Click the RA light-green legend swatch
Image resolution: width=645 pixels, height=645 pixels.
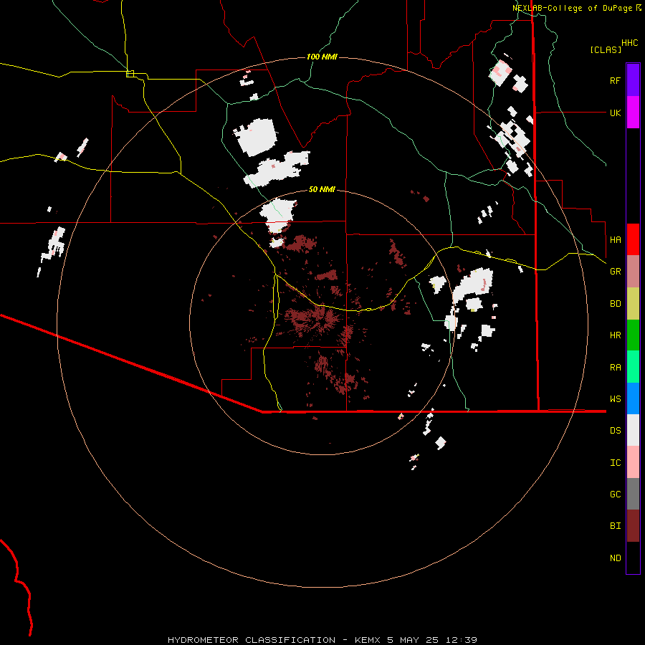point(633,367)
